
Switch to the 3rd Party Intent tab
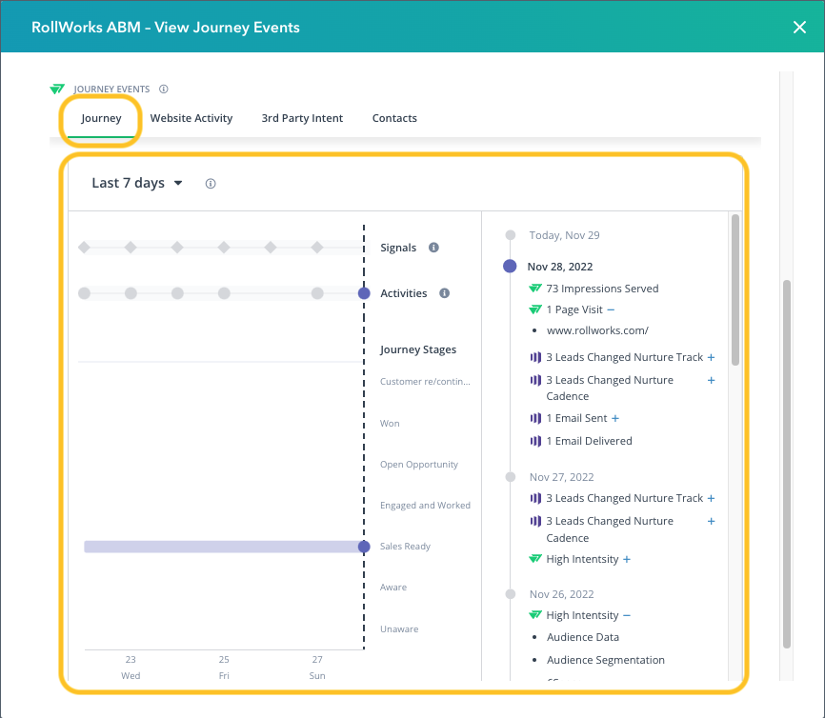point(302,118)
